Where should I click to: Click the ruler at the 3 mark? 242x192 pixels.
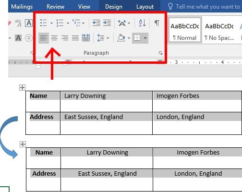click(176, 62)
